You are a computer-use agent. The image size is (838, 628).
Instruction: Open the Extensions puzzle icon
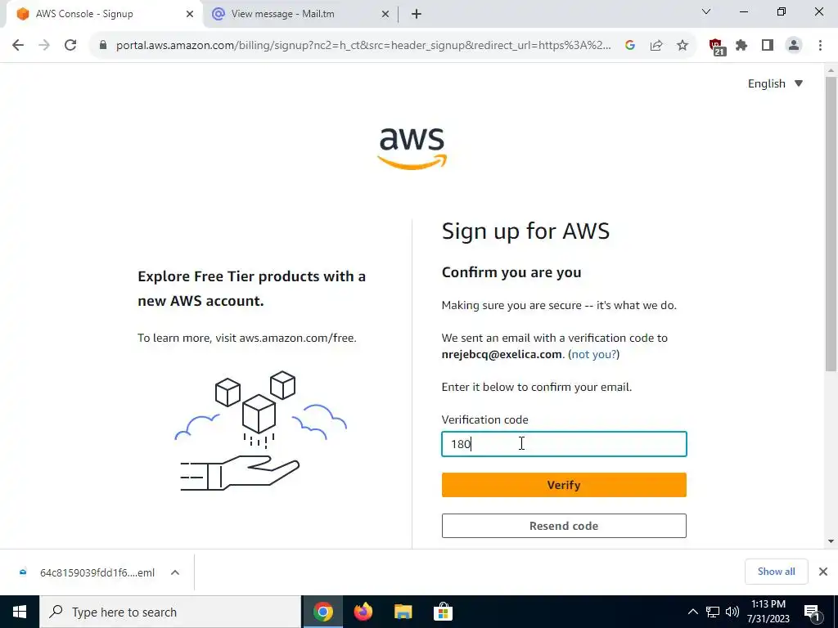(x=741, y=46)
